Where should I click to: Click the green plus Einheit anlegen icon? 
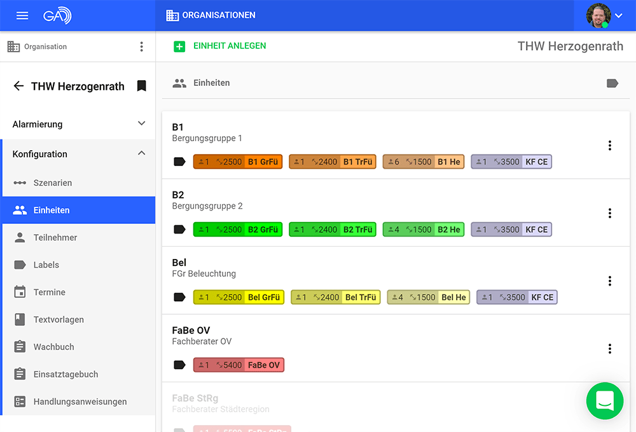tap(179, 46)
